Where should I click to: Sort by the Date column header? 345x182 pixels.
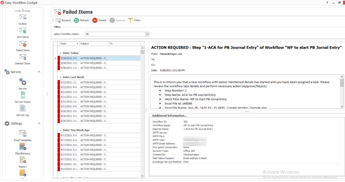pos(69,44)
